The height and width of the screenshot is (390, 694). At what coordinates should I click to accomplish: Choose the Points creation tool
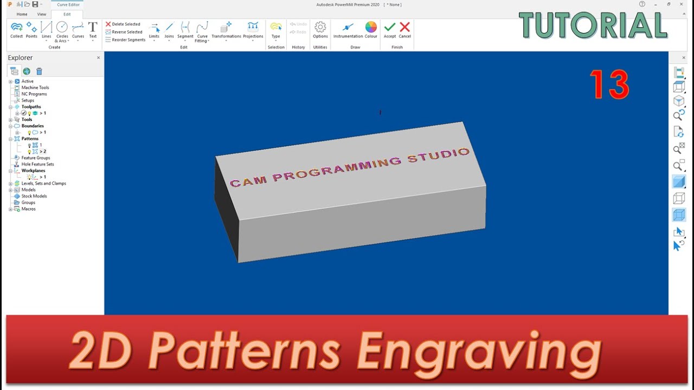coord(31,30)
